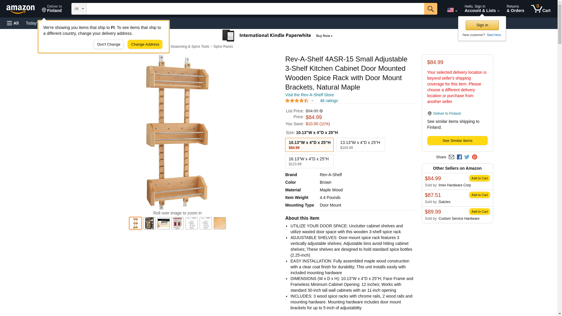The height and width of the screenshot is (316, 562).
Task: Open the Amazon logo home link
Action: [20, 9]
